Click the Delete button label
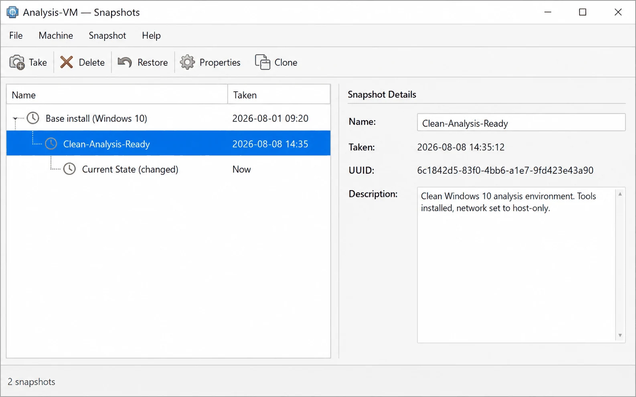 click(x=91, y=62)
